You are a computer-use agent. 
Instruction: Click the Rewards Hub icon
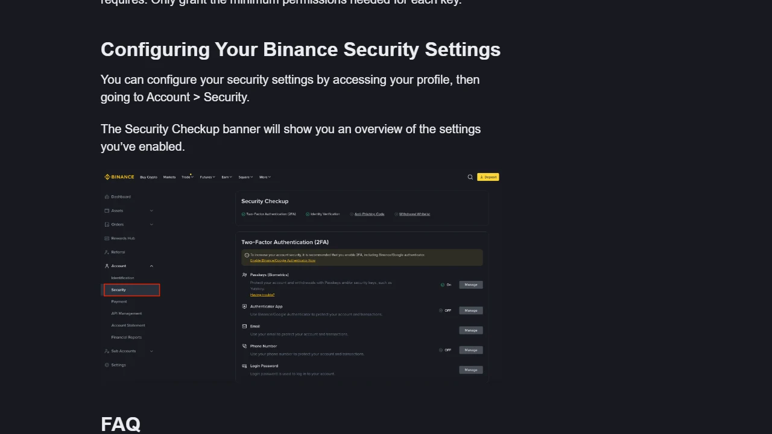107,238
